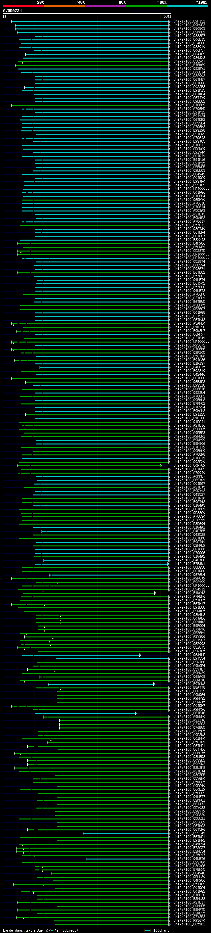Select hit label UniRef100_A2YGL1

pos(189,298)
